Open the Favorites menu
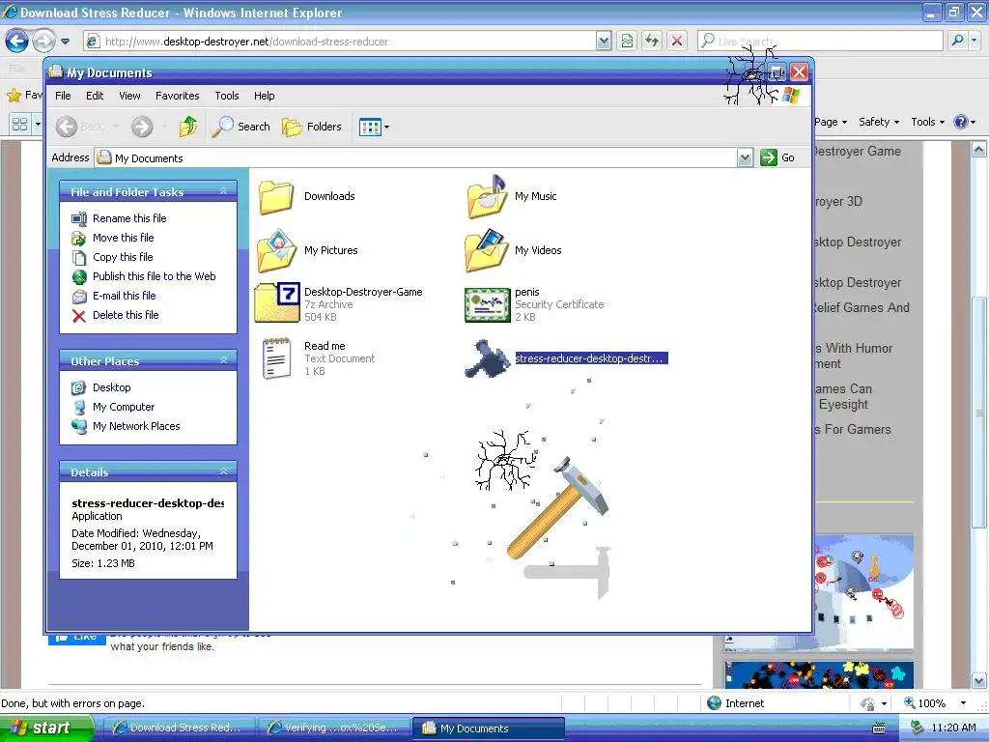This screenshot has height=742, width=989. (x=178, y=96)
